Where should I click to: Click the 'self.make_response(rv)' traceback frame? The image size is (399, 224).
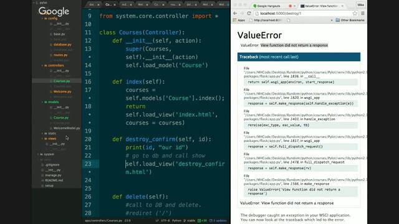tap(300, 168)
